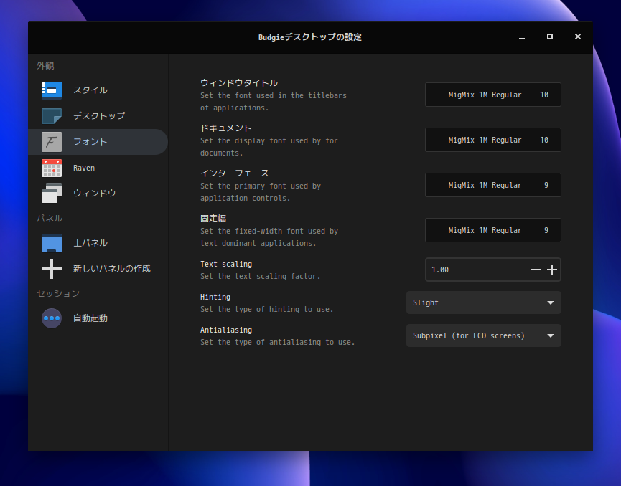The width and height of the screenshot is (621, 486).
Task: Click the Text scaling label
Action: [226, 264]
